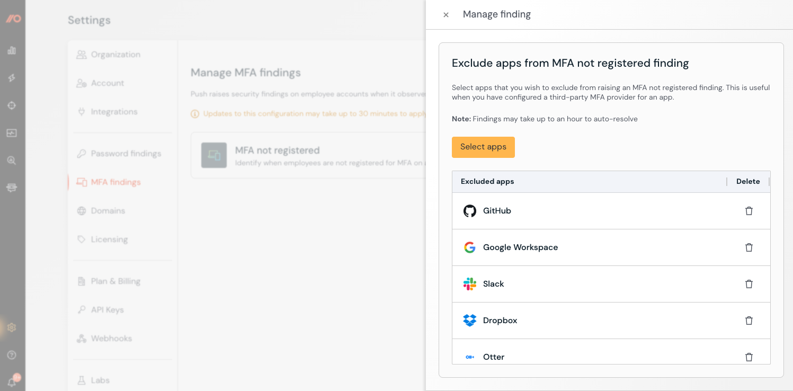Image resolution: width=793 pixels, height=391 pixels.
Task: Click the GitHub logo icon
Action: pos(470,211)
